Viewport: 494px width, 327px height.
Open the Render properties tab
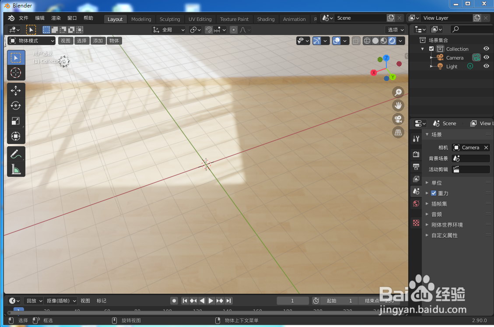[416, 154]
